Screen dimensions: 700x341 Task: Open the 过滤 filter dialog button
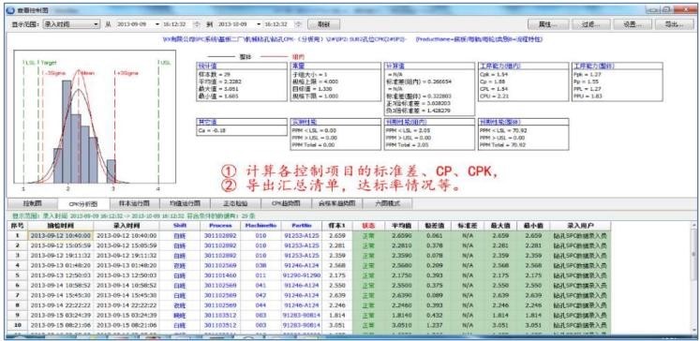(x=591, y=24)
